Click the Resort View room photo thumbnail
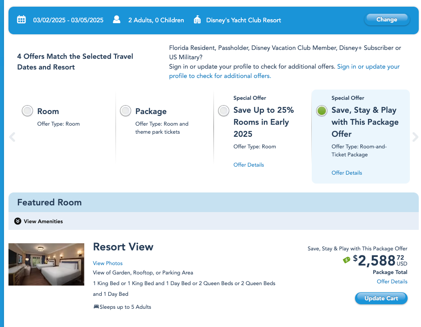Viewport: 421px width, 327px height. click(x=46, y=264)
